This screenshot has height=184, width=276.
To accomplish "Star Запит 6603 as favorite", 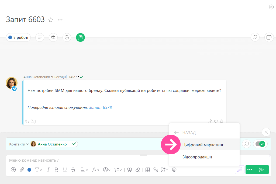I will 51,20.
